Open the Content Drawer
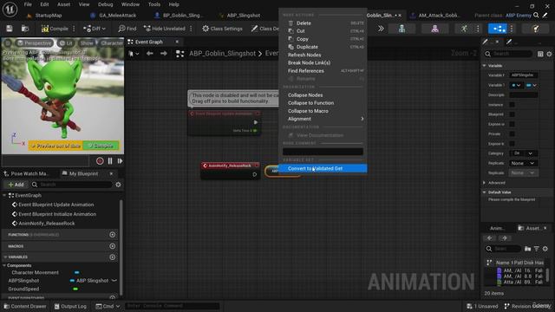The width and height of the screenshot is (555, 312). 25,306
